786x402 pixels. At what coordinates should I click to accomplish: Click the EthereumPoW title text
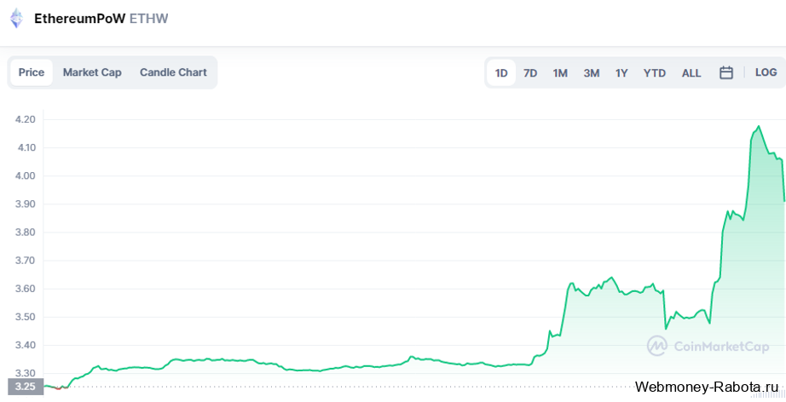coord(79,19)
